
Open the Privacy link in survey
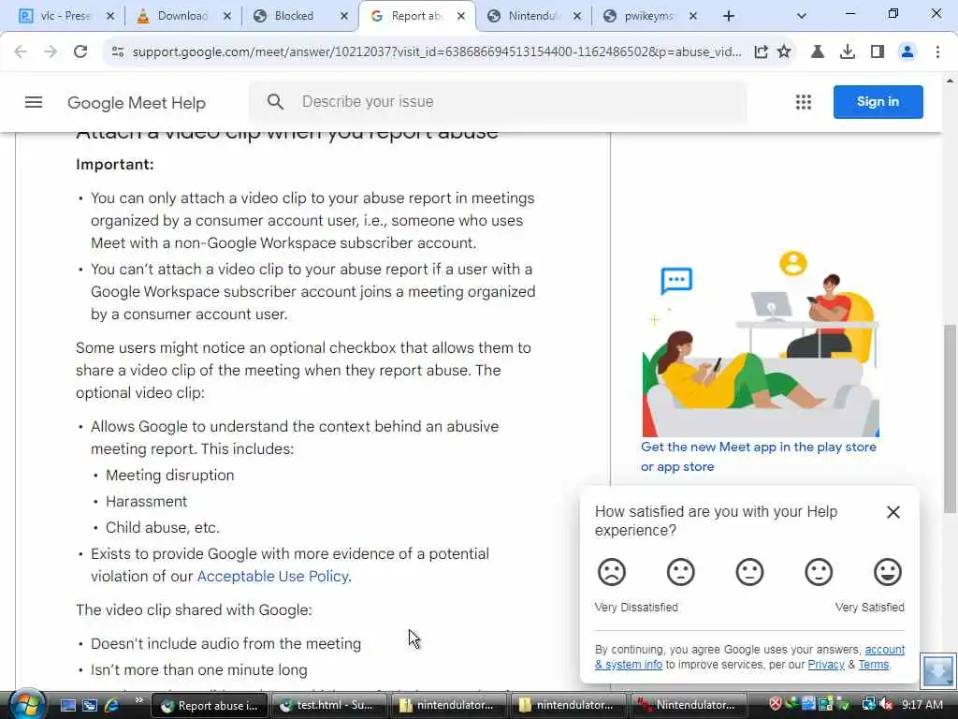pyautogui.click(x=826, y=665)
